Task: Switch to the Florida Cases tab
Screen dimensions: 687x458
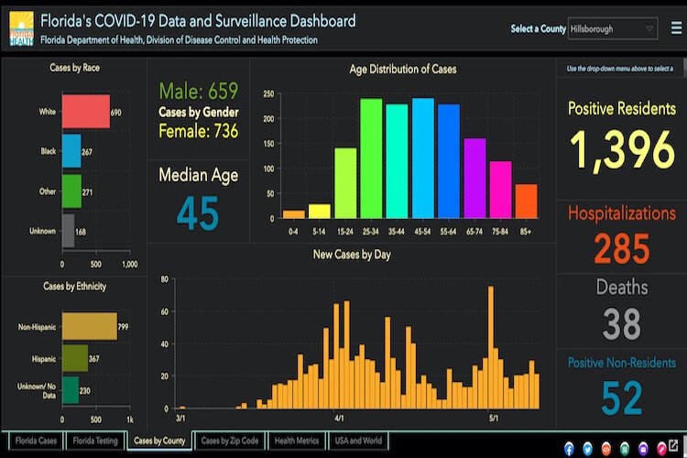Action: 35,441
